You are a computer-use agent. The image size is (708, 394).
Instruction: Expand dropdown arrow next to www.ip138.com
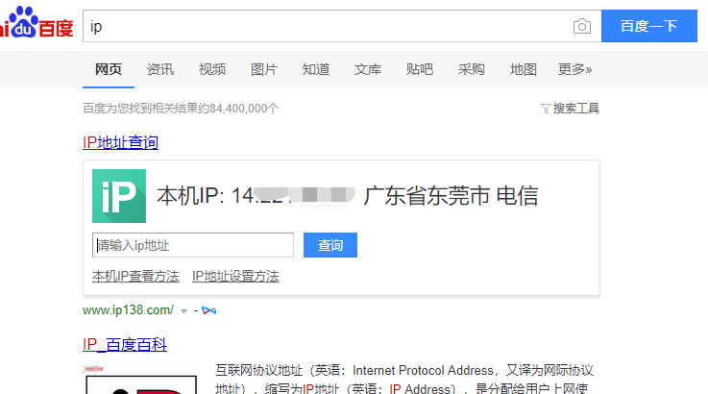coord(183,310)
